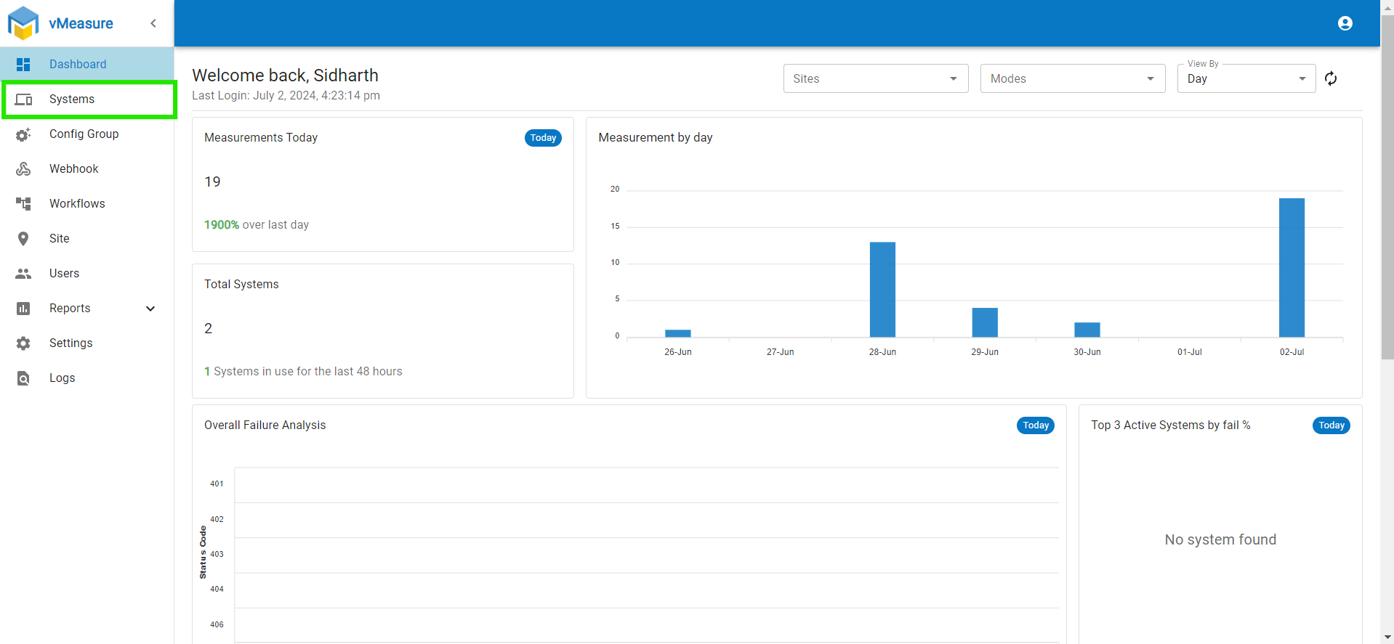Click the Webhook sidebar icon
1394x644 pixels.
(23, 168)
